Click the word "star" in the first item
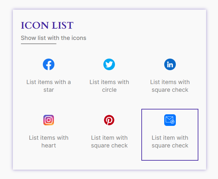The width and height of the screenshot is (218, 179). tap(49, 90)
